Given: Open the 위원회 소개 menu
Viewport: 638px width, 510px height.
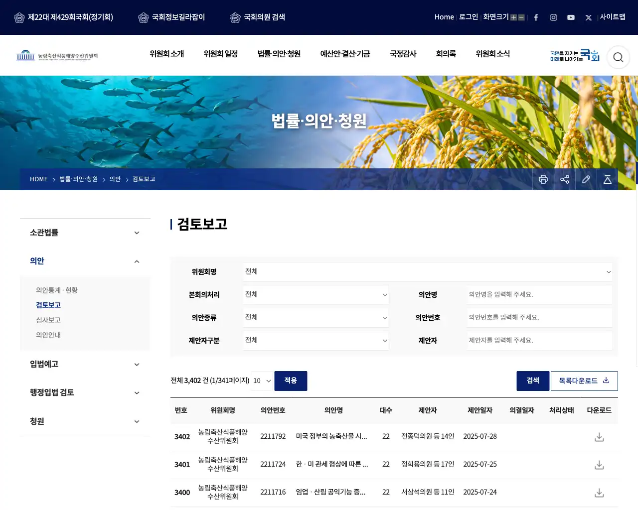Looking at the screenshot, I should (x=166, y=54).
